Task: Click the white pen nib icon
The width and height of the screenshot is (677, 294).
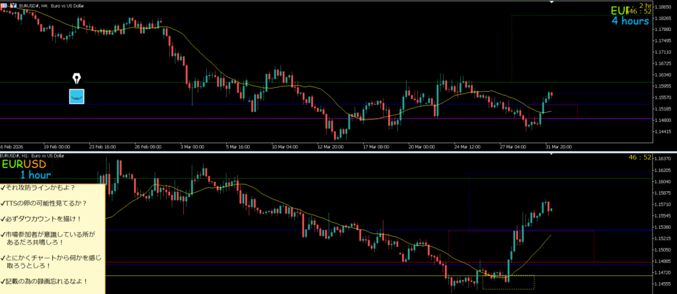Action: tap(77, 78)
